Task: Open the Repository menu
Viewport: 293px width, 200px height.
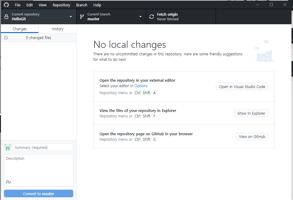Action: pos(61,5)
